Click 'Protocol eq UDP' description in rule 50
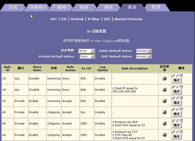This screenshot has height=141, width=195. (125, 122)
